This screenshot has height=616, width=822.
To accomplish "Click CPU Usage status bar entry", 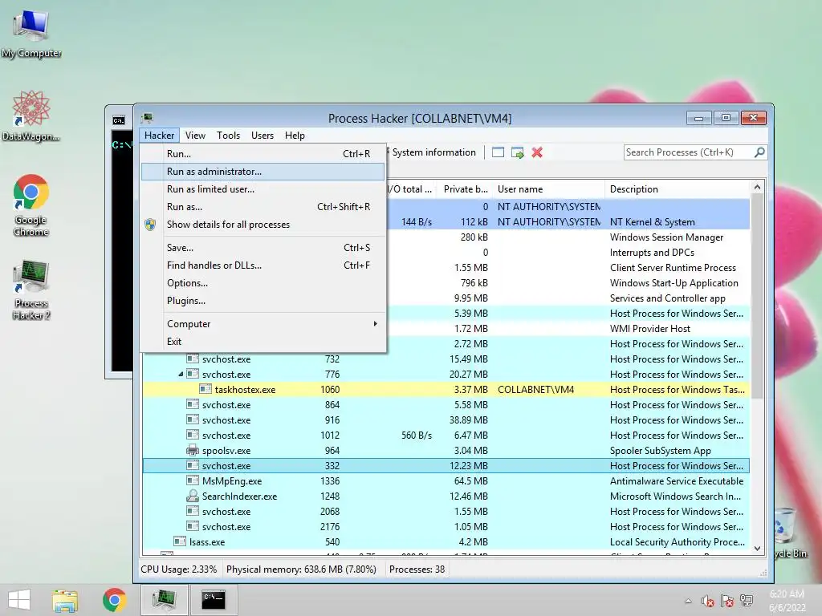I will [x=178, y=569].
